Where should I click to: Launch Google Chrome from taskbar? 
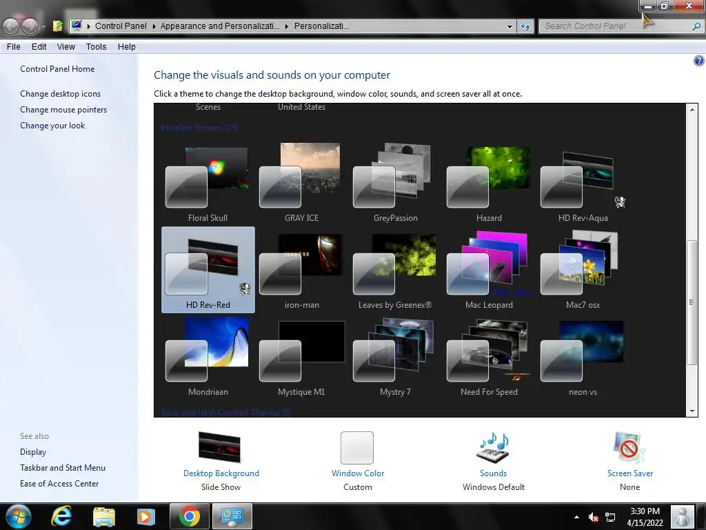pos(189,516)
